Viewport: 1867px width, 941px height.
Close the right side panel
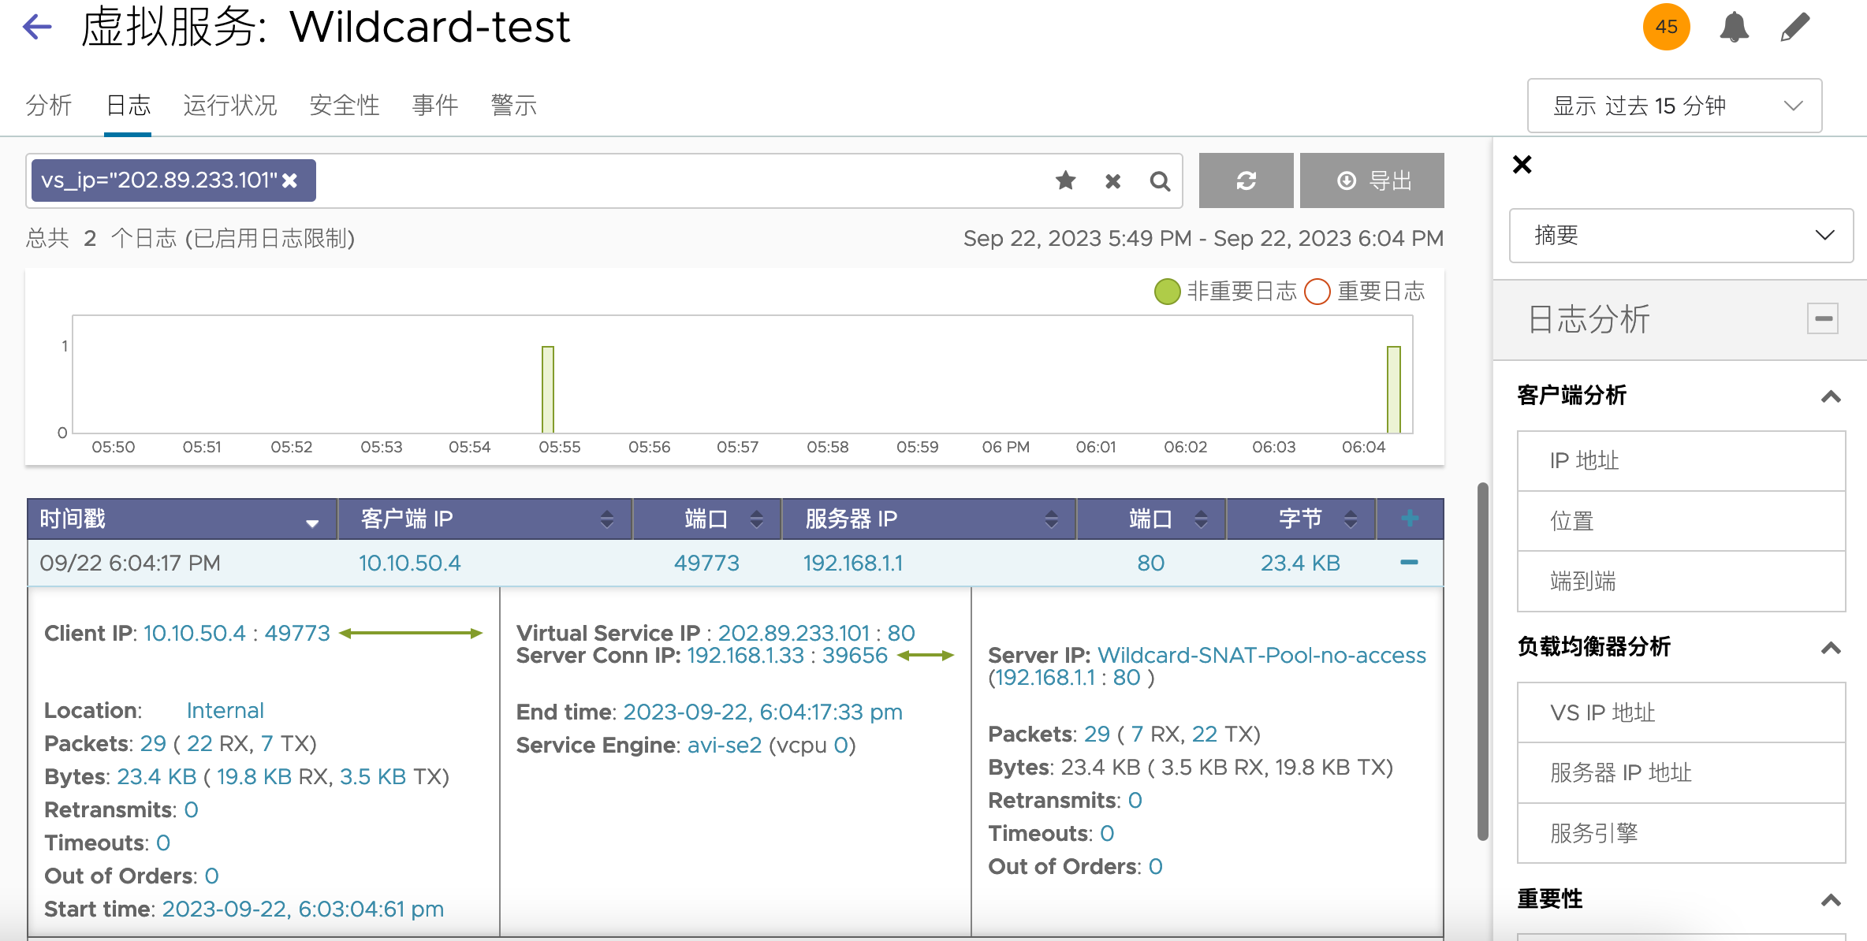pos(1522,164)
